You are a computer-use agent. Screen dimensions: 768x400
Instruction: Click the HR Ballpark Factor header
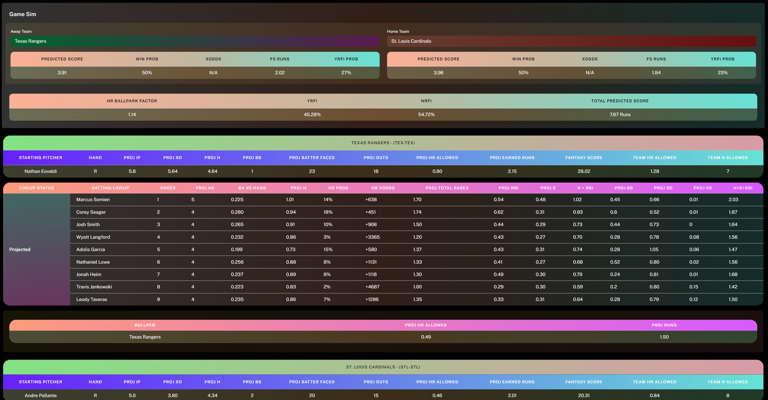[x=132, y=101]
